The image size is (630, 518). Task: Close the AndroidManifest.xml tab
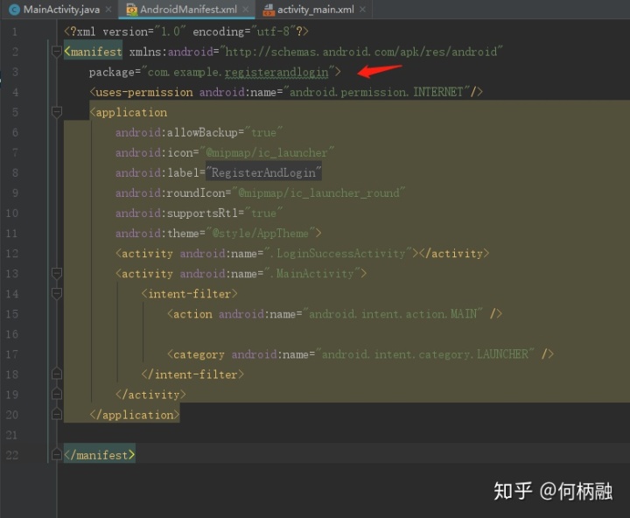coord(246,10)
